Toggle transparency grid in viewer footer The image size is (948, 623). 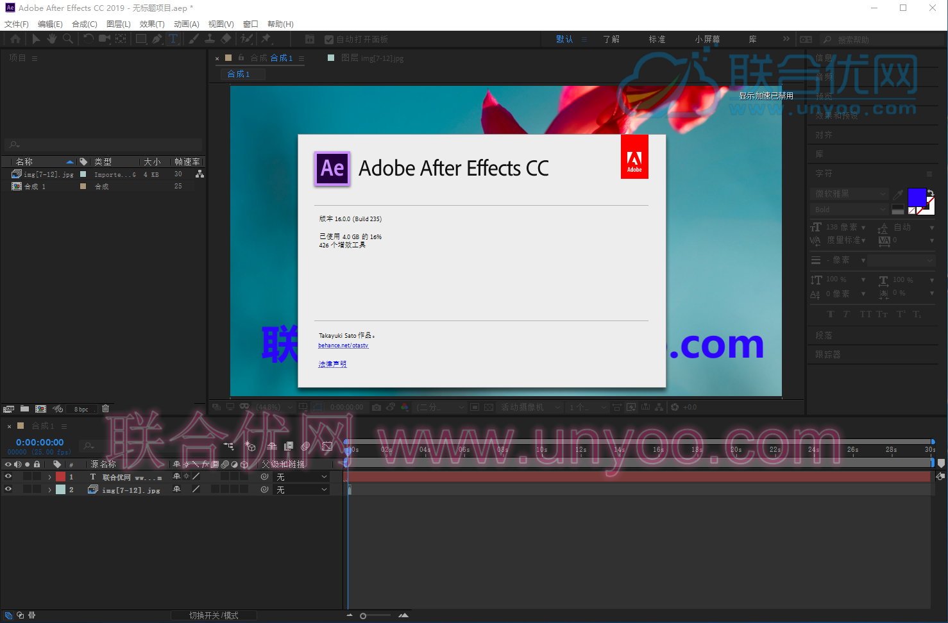pyautogui.click(x=489, y=407)
